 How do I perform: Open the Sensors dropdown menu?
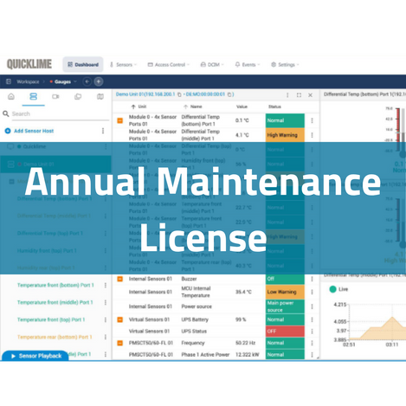(123, 65)
